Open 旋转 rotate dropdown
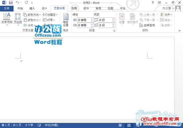Screen dimensions: 183x128 (166, 25)
